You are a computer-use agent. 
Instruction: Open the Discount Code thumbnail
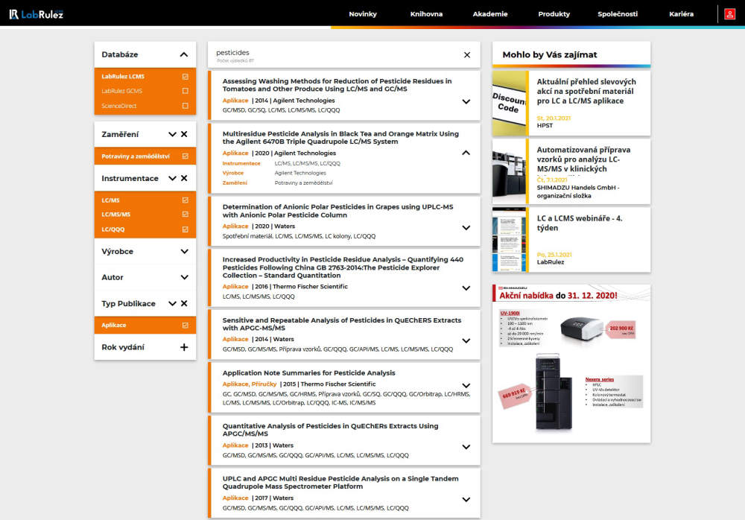[x=510, y=103]
